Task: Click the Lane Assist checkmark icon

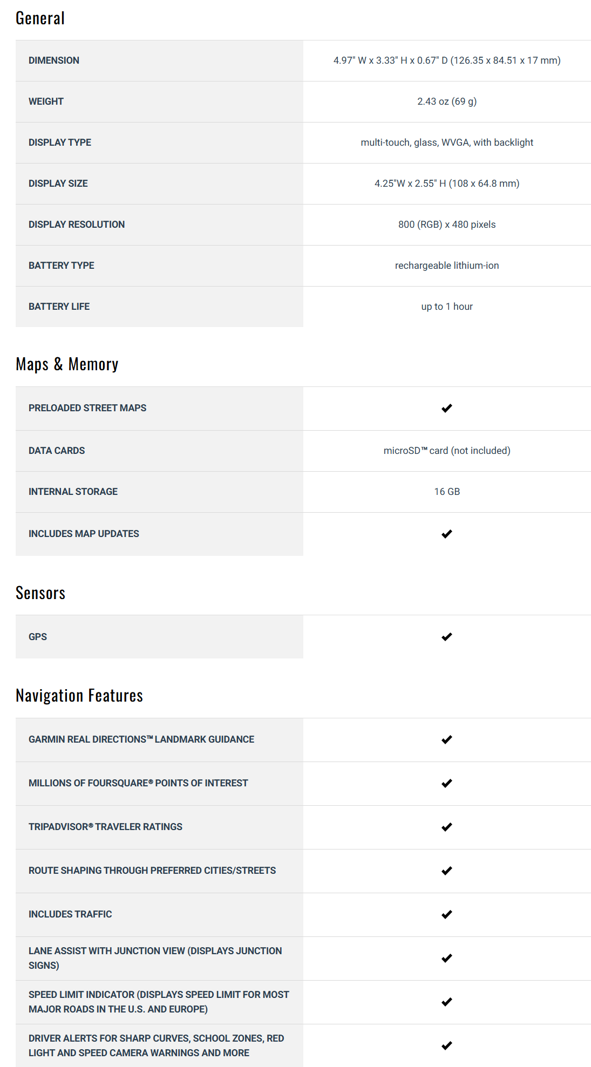Action: click(446, 959)
